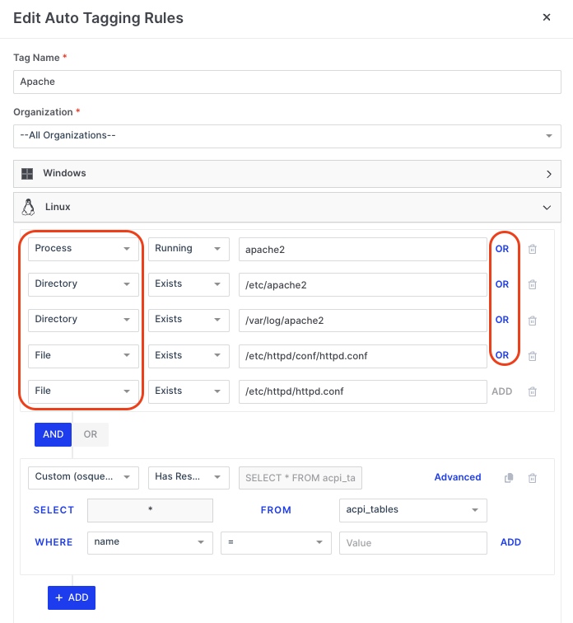573x623 pixels.
Task: Switch group condition to OR
Action: [90, 434]
